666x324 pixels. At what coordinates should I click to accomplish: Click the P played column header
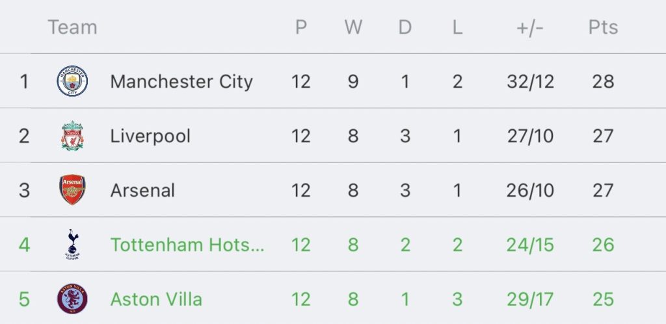tap(300, 27)
